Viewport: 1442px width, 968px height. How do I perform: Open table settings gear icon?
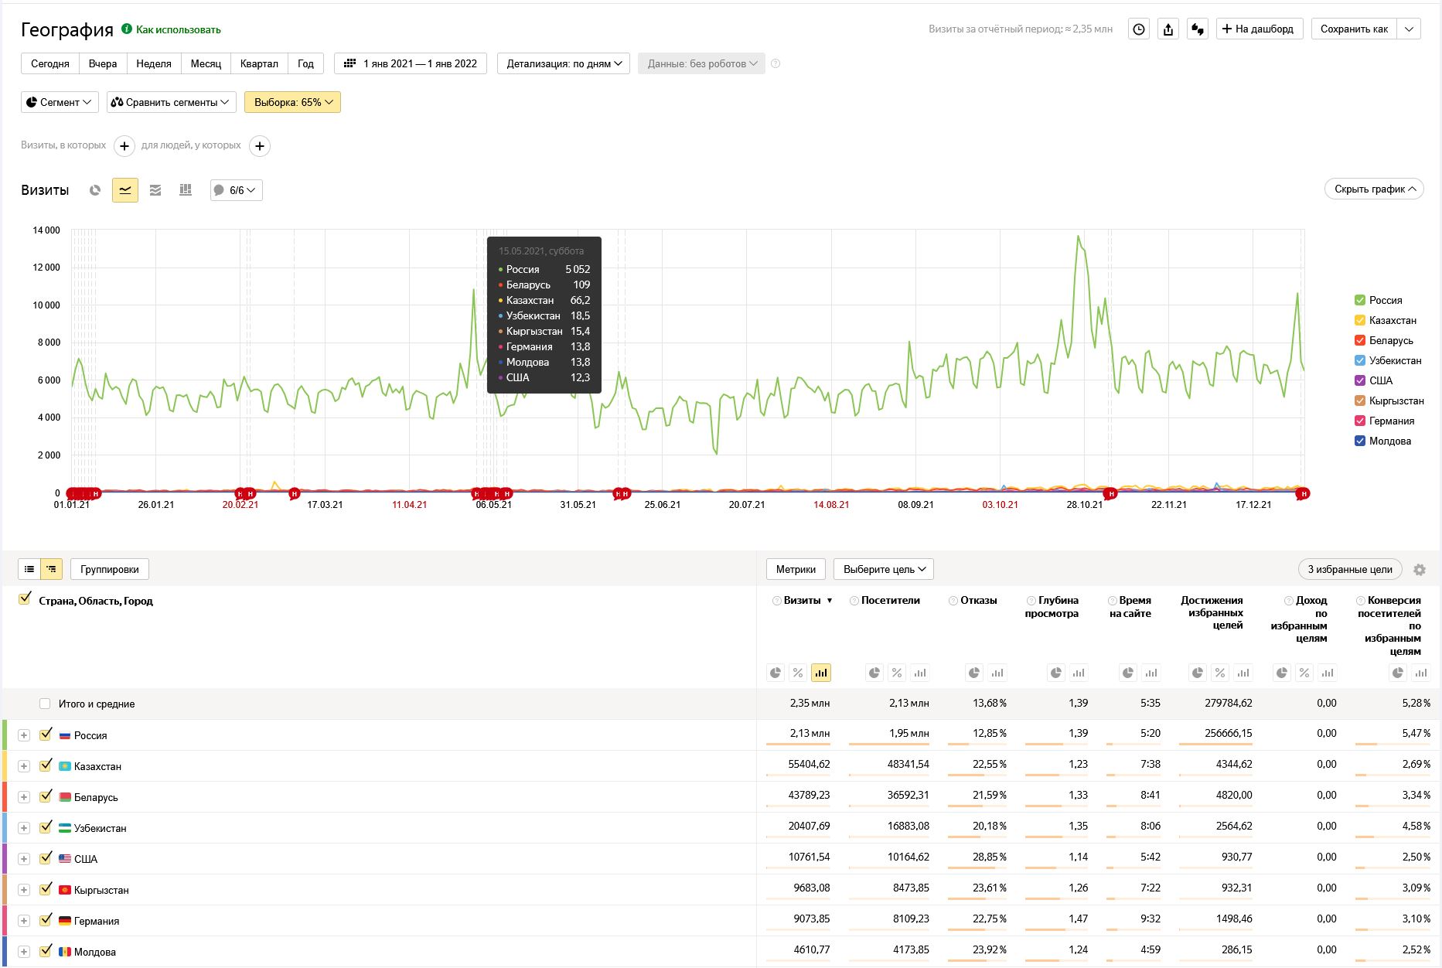point(1420,570)
